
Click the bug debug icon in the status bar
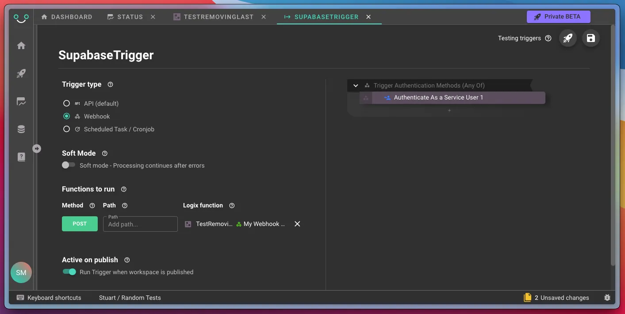coord(607,298)
